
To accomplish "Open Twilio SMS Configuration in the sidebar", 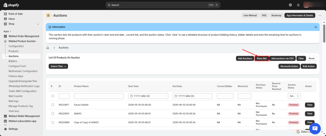I will tap(22, 91).
